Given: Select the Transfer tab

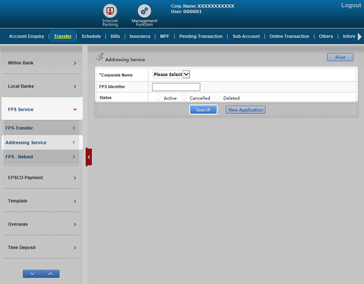Looking at the screenshot, I should pyautogui.click(x=63, y=36).
